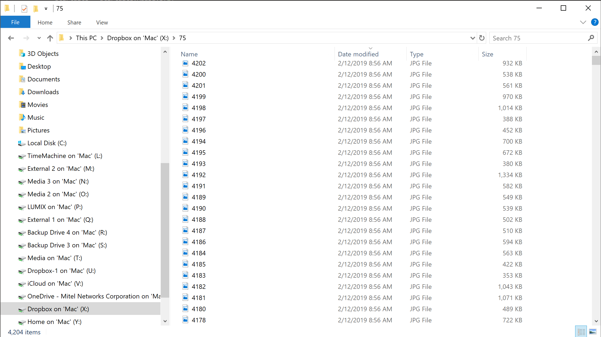Image resolution: width=601 pixels, height=337 pixels.
Task: Switch to the View ribbon tab
Action: tap(102, 23)
